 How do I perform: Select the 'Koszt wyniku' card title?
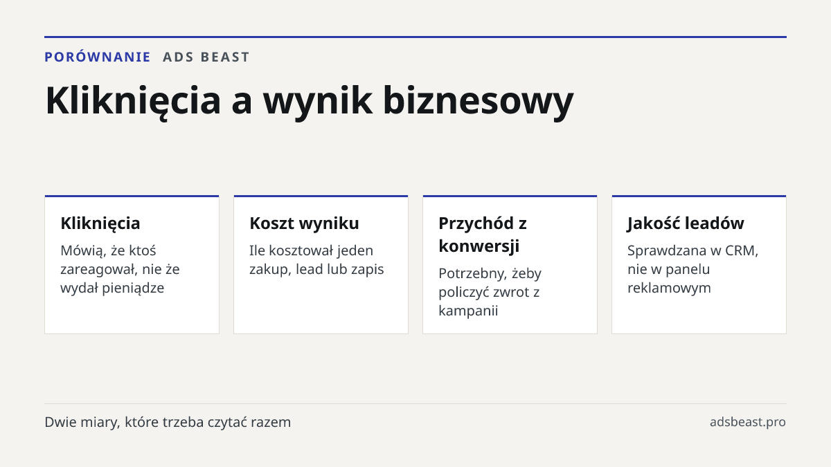tap(304, 223)
